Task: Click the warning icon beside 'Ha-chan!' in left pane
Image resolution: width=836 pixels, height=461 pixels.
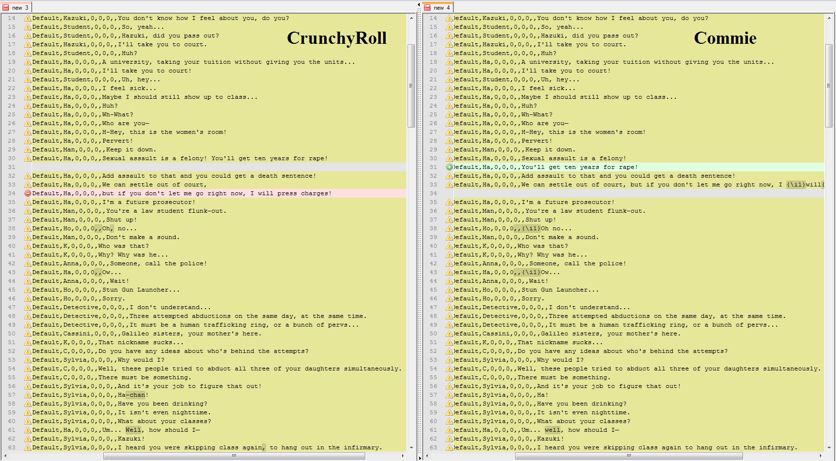Action: click(28, 395)
